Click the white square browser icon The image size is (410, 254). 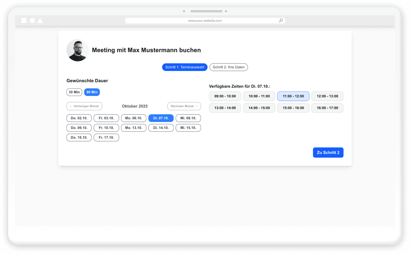[x=24, y=21]
